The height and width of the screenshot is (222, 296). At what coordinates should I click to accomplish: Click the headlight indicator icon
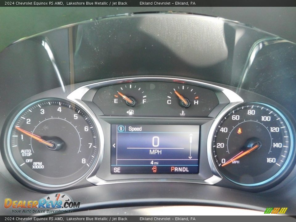point(151,87)
